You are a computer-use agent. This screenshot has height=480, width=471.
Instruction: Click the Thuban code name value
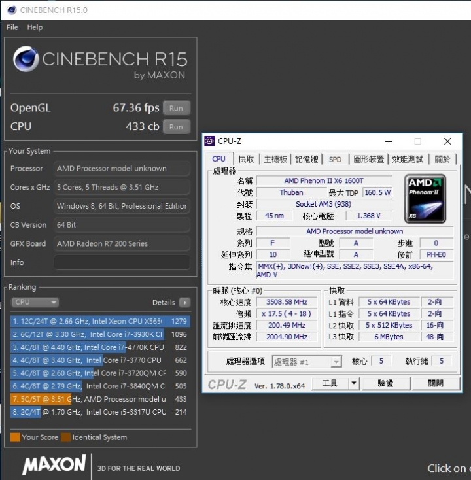[291, 192]
